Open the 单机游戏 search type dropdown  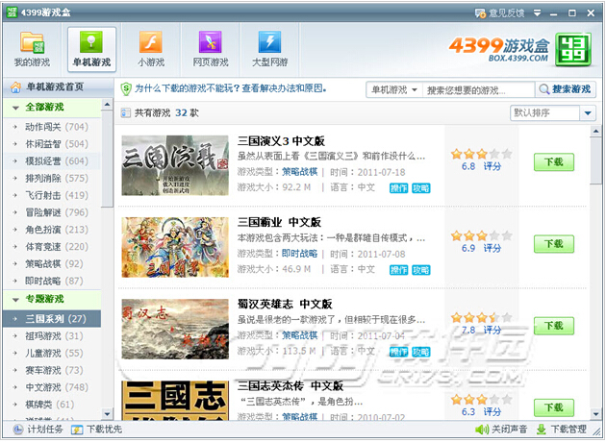[x=394, y=90]
